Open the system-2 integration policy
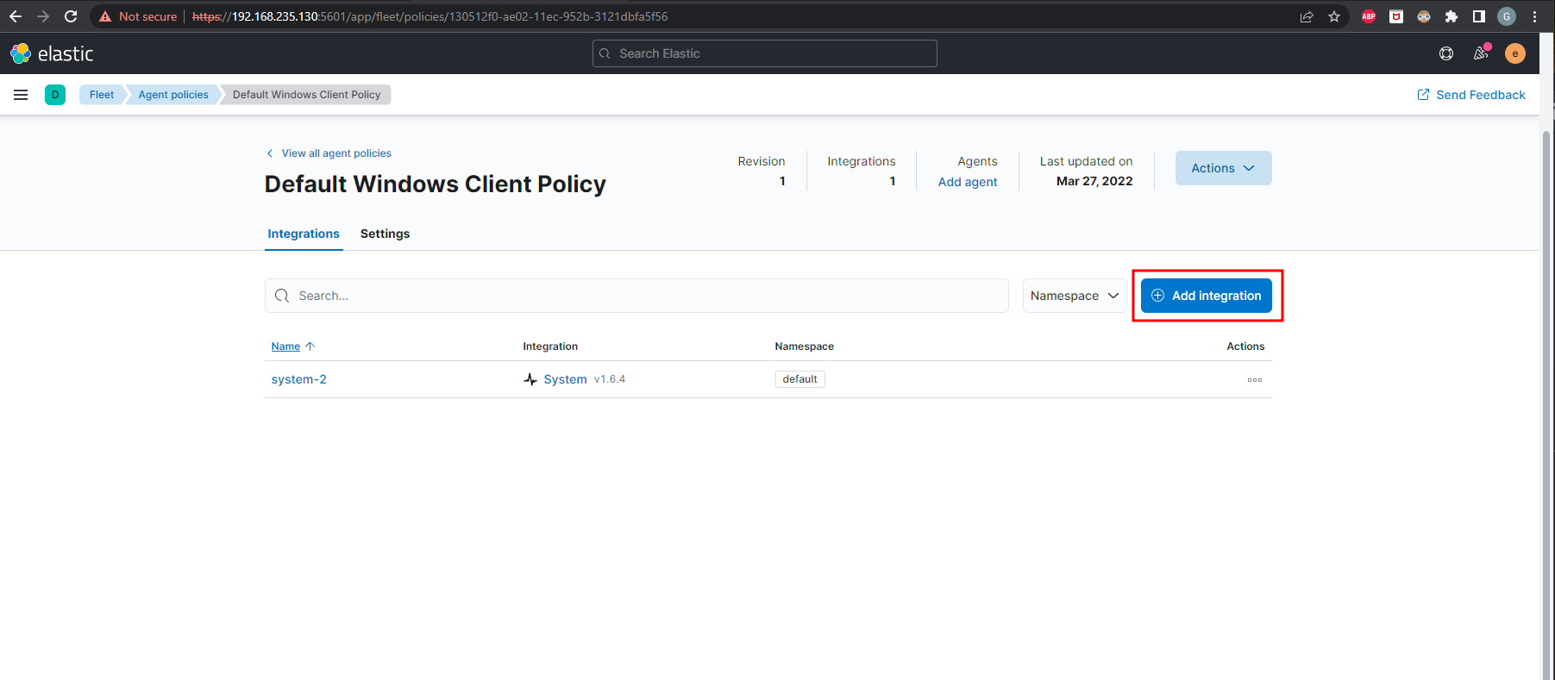This screenshot has height=680, width=1555. click(x=298, y=379)
